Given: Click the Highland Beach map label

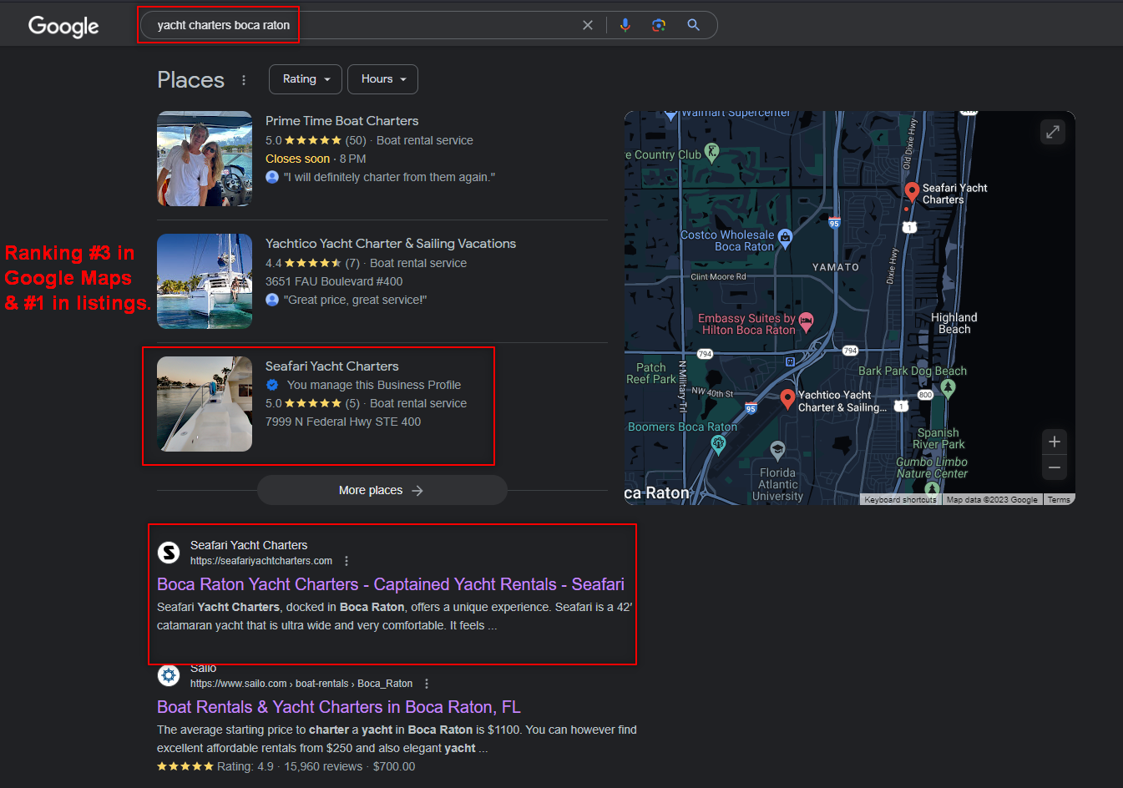Looking at the screenshot, I should pyautogui.click(x=954, y=323).
